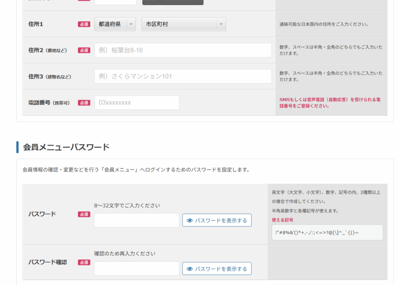The height and width of the screenshot is (285, 400).
Task: Click the 住所2 address number input field
Action: pos(183,50)
